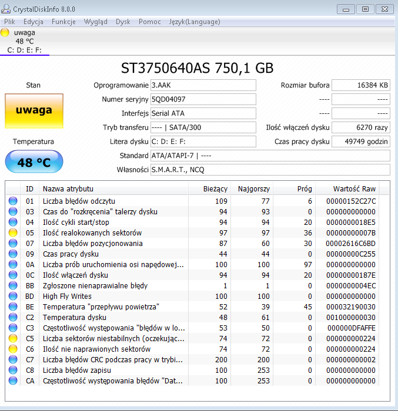Open the Plik menu
This screenshot has height=411, width=398.
point(10,22)
